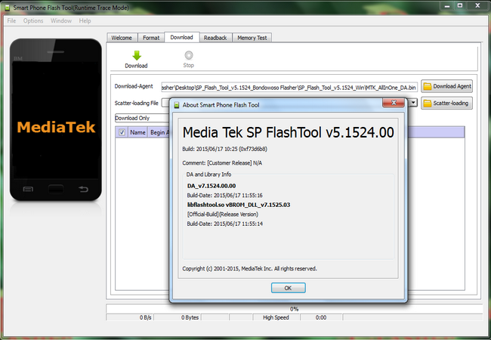Viewport: 491px width, 340px height.
Task: Click the 0% progress bar
Action: [x=294, y=309]
